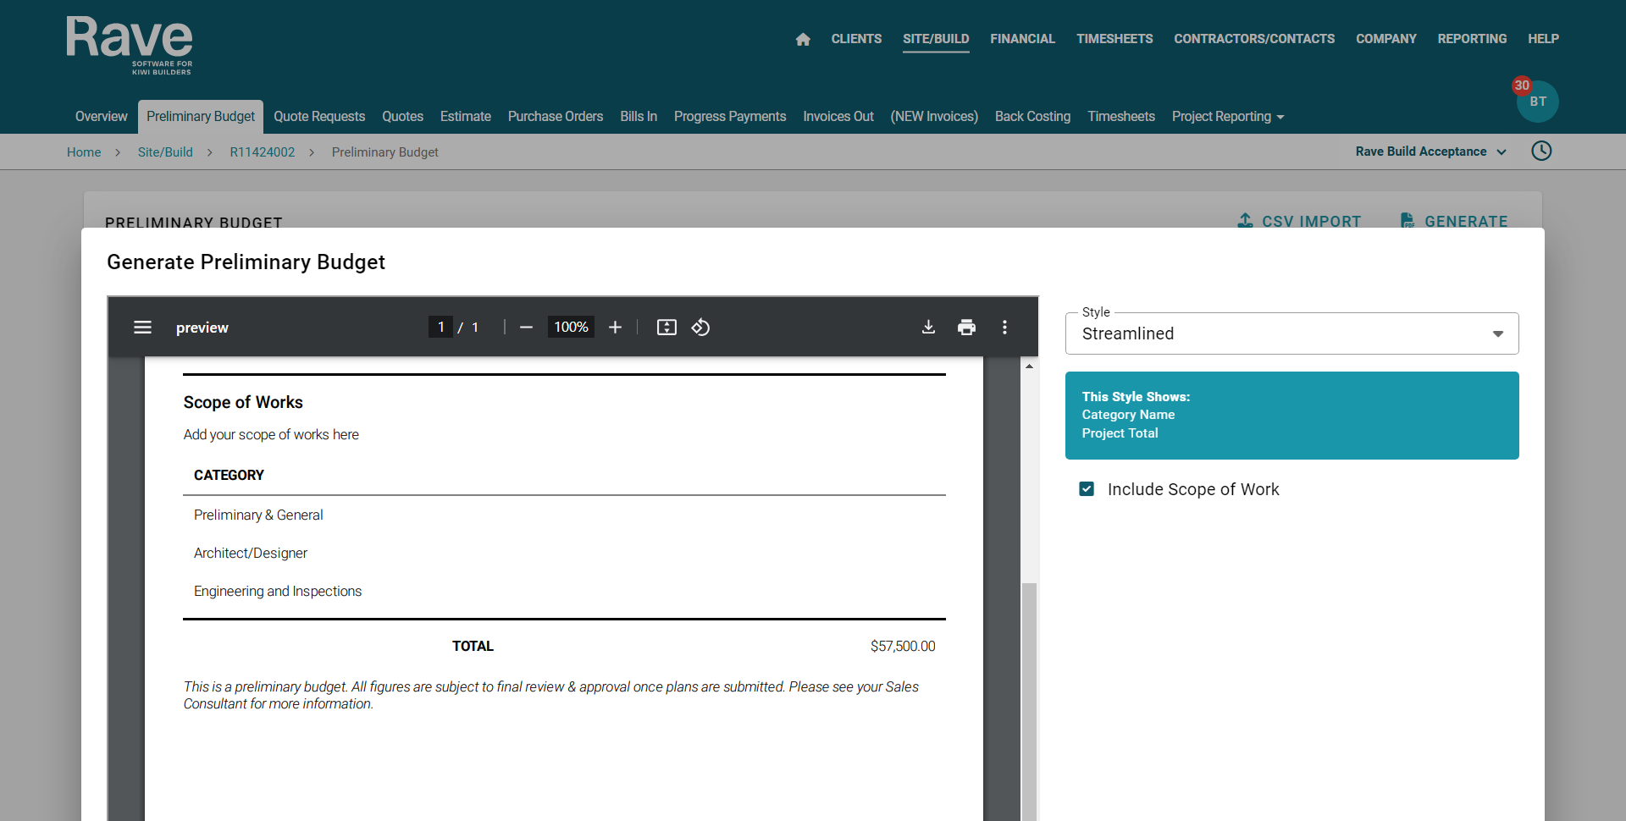Switch to Progress Payments tab
Image resolution: width=1626 pixels, height=821 pixels.
[x=730, y=117]
